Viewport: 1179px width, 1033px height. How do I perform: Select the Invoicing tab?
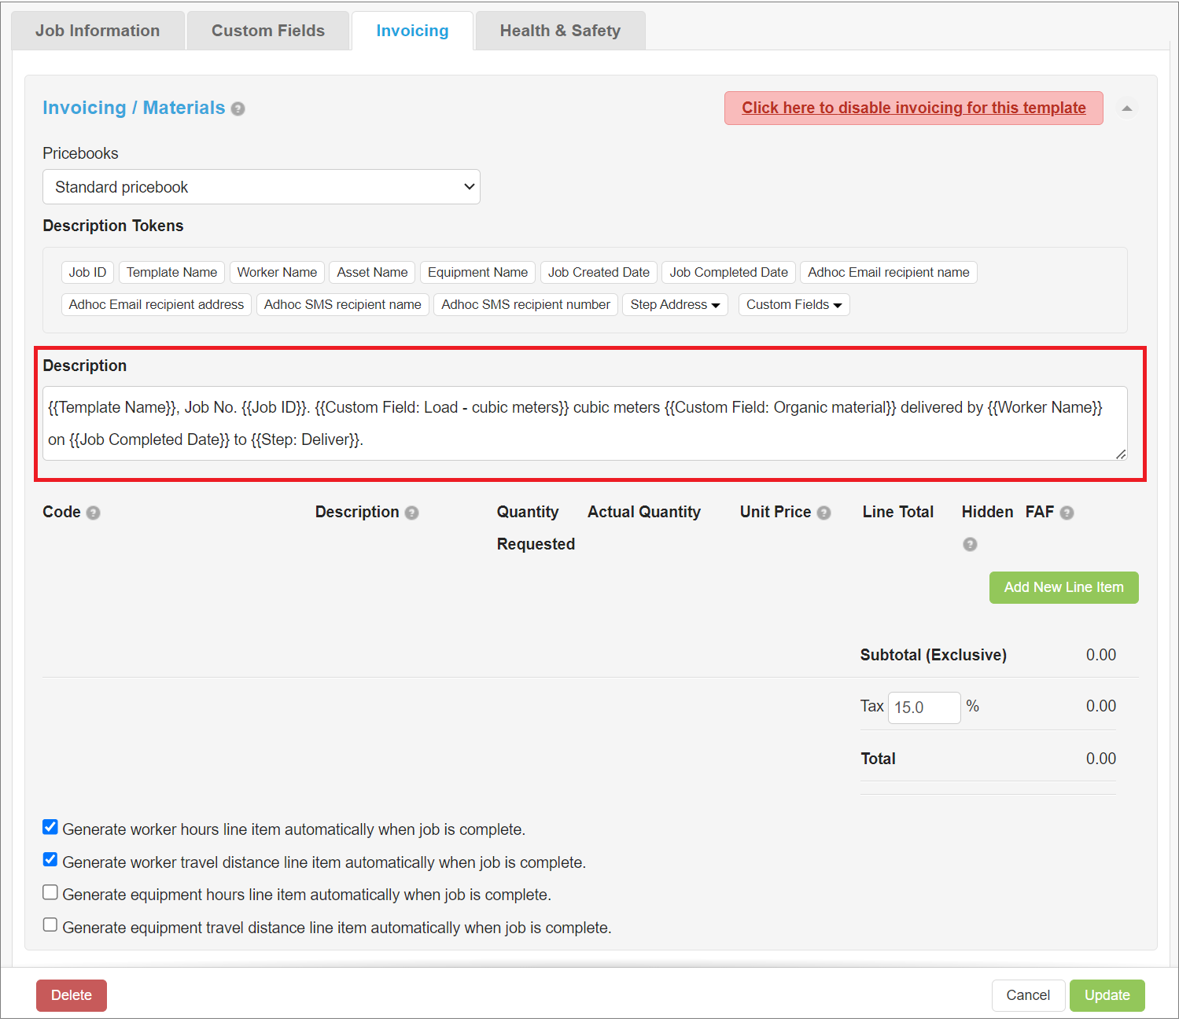tap(412, 31)
